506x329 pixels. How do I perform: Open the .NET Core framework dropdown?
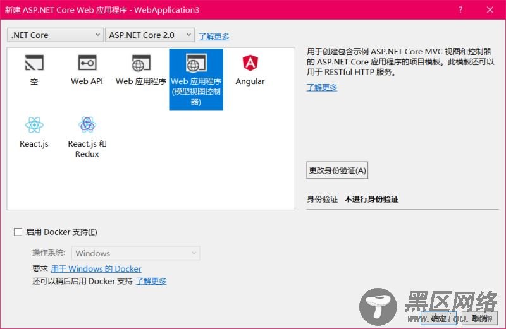coord(55,35)
